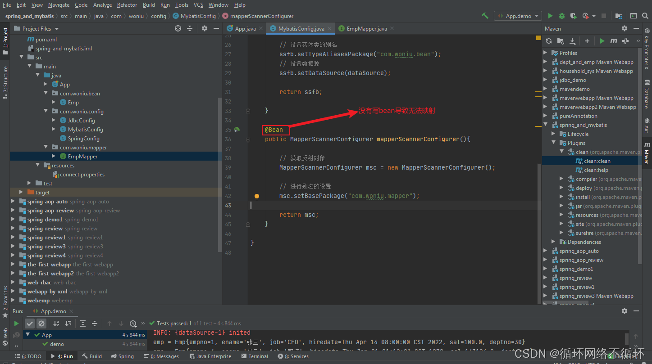Expand the Profiles node in Maven panel

545,53
